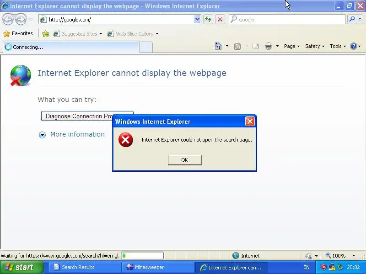Expand More information arrow icon
The image size is (366, 274).
(x=42, y=135)
